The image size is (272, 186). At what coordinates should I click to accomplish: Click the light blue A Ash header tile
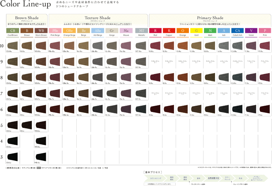pos(224,31)
